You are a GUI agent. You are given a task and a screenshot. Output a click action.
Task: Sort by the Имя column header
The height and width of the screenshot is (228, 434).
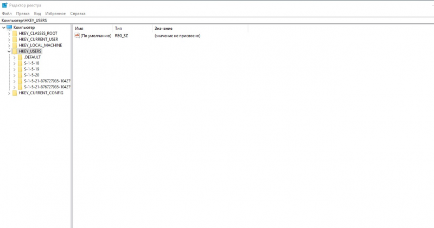click(93, 29)
